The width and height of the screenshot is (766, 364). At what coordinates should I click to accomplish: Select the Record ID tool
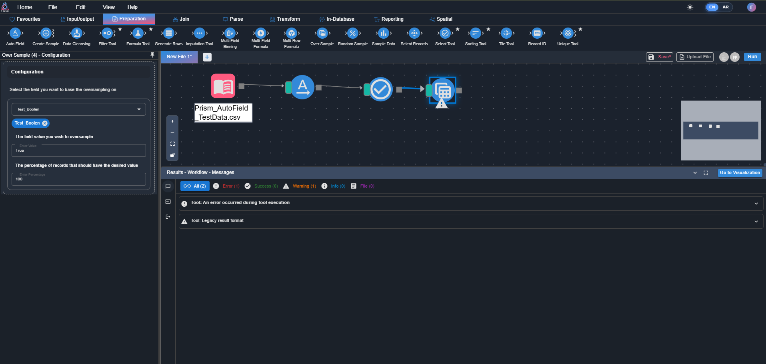(537, 34)
